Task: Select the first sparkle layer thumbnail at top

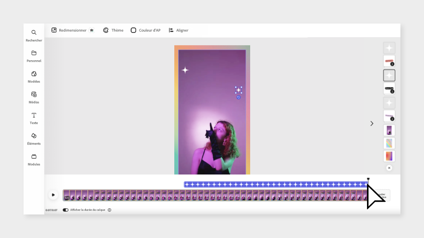Action: coord(389,48)
